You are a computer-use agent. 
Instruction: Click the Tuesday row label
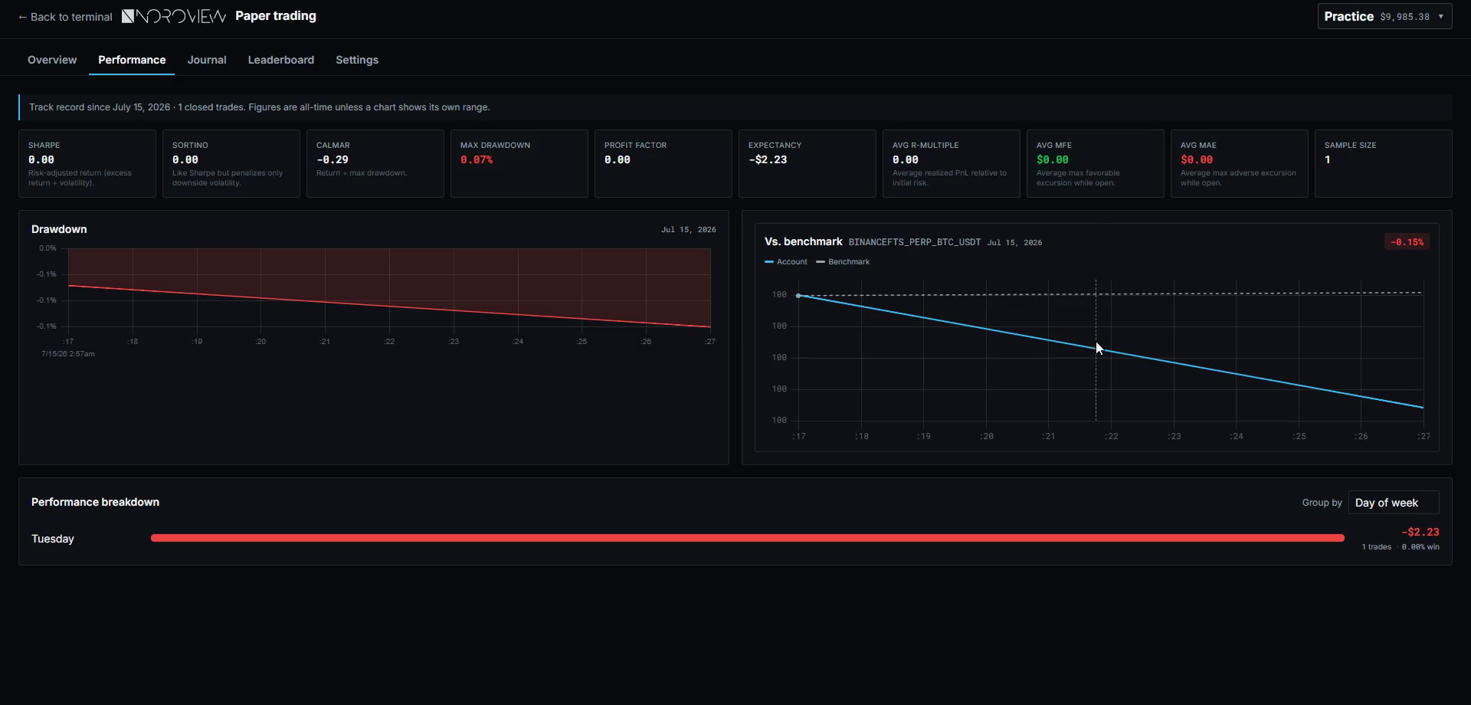click(53, 539)
